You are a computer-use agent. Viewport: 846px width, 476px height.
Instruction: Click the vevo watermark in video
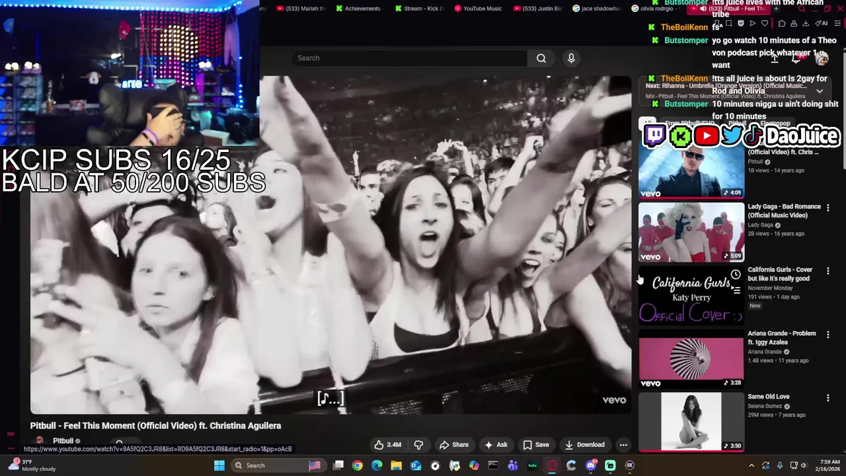click(x=614, y=399)
